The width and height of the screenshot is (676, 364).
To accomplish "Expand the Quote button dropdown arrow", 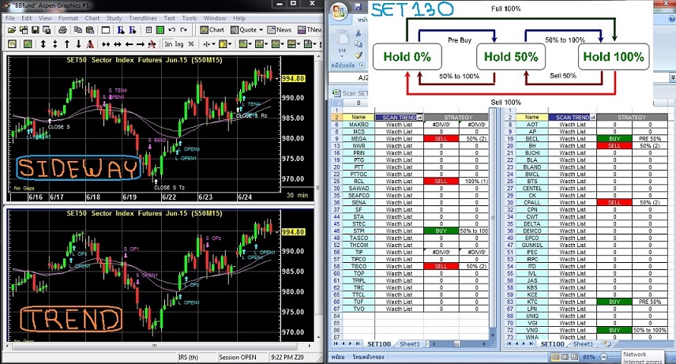I will [261, 30].
